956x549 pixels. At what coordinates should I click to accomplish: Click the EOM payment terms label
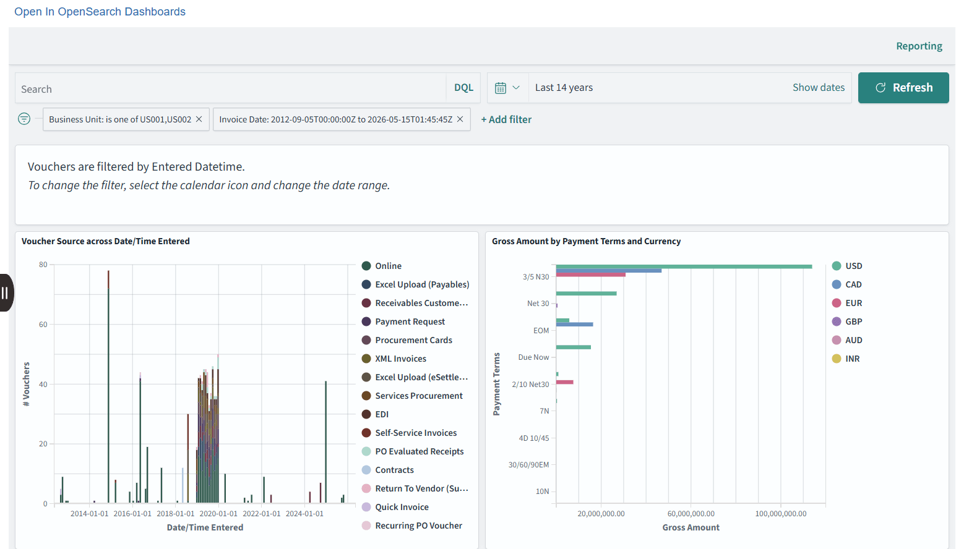541,331
